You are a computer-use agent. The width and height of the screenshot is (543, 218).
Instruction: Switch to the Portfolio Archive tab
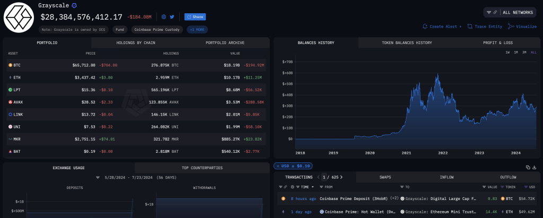coord(225,42)
